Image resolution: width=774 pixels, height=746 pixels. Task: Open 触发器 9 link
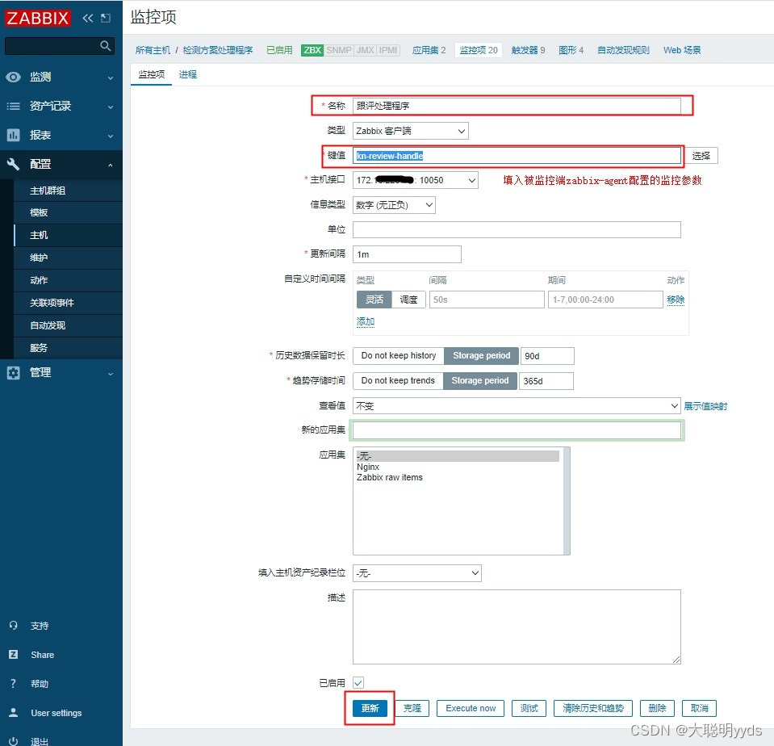[x=528, y=50]
